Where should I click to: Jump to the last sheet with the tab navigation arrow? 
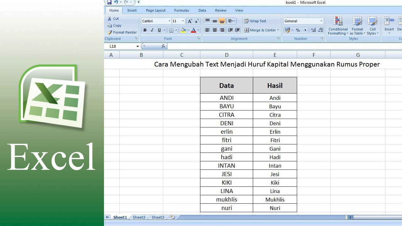point(107,217)
